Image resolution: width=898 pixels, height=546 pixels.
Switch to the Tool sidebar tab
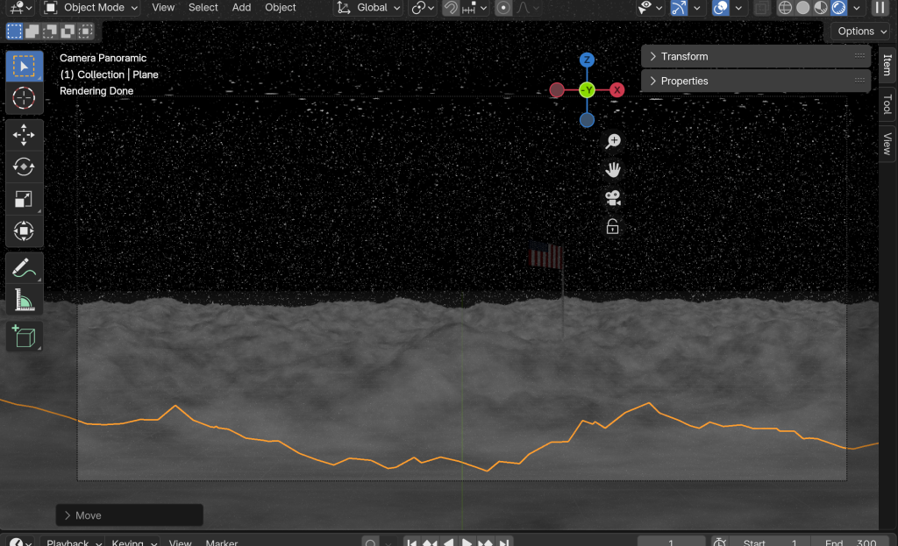point(887,104)
